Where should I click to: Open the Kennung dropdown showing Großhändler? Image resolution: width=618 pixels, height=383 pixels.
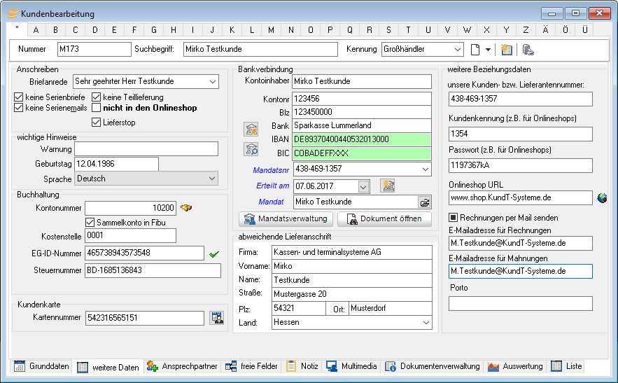coord(457,50)
